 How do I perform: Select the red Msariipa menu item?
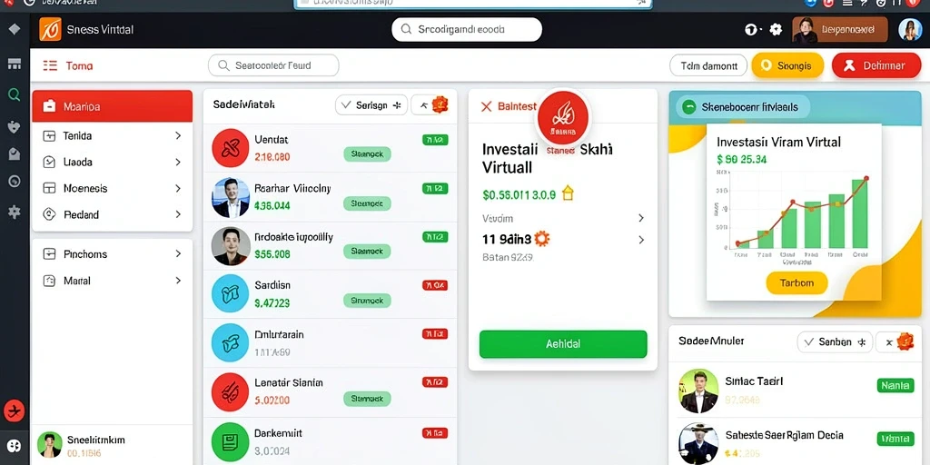(112, 106)
